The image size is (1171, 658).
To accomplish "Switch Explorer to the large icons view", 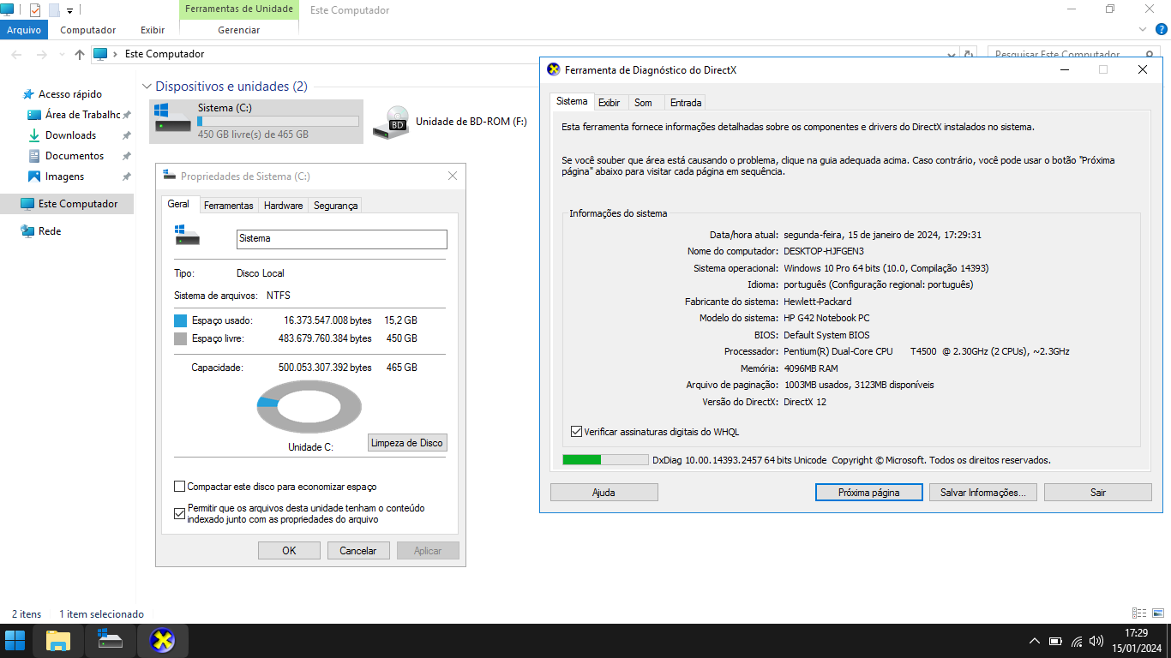I will click(x=1158, y=613).
